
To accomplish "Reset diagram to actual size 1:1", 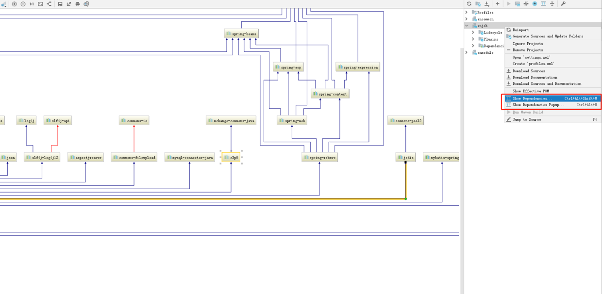I will pyautogui.click(x=32, y=4).
